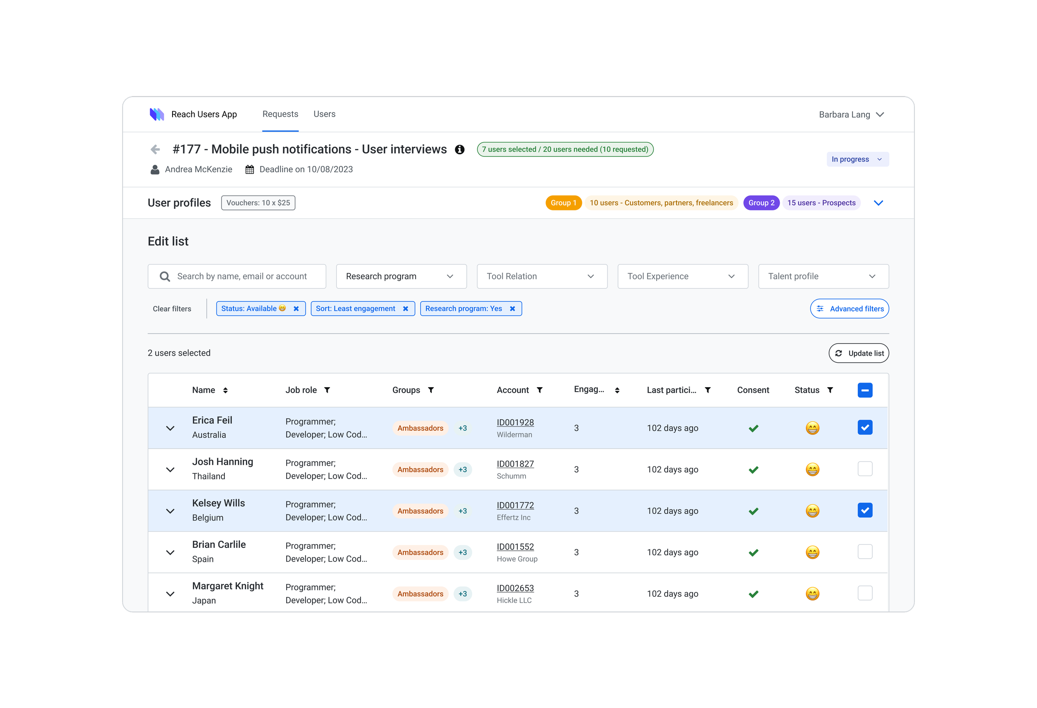Uncheck Erica Feil's selection checkbox

(x=865, y=427)
